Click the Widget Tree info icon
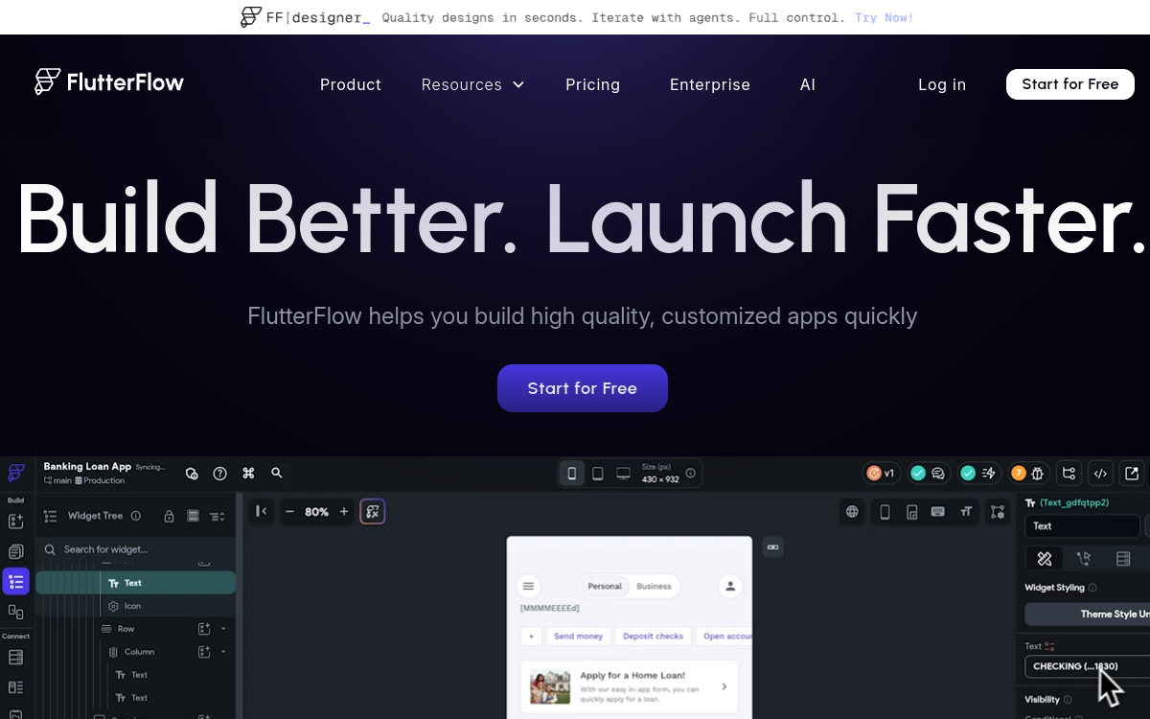 coord(136,516)
